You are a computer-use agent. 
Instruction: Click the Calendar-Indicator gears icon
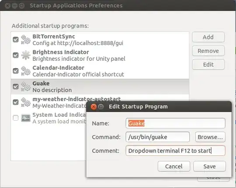coord(26,71)
